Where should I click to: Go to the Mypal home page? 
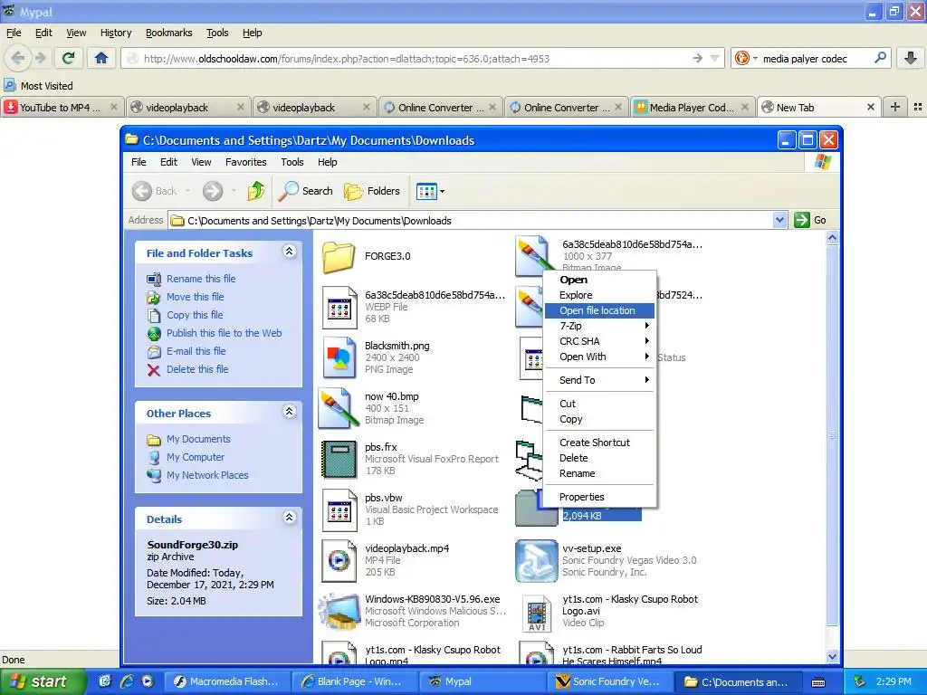click(101, 58)
